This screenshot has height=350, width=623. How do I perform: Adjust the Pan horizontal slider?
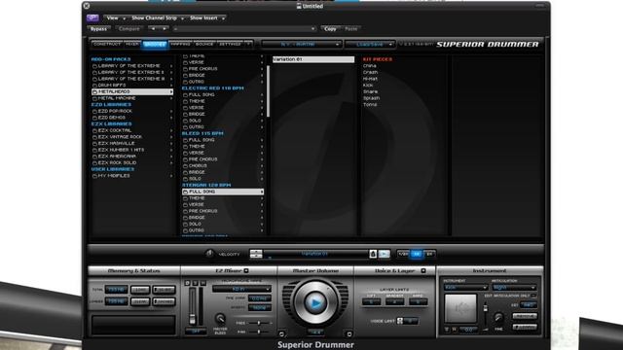point(259,332)
